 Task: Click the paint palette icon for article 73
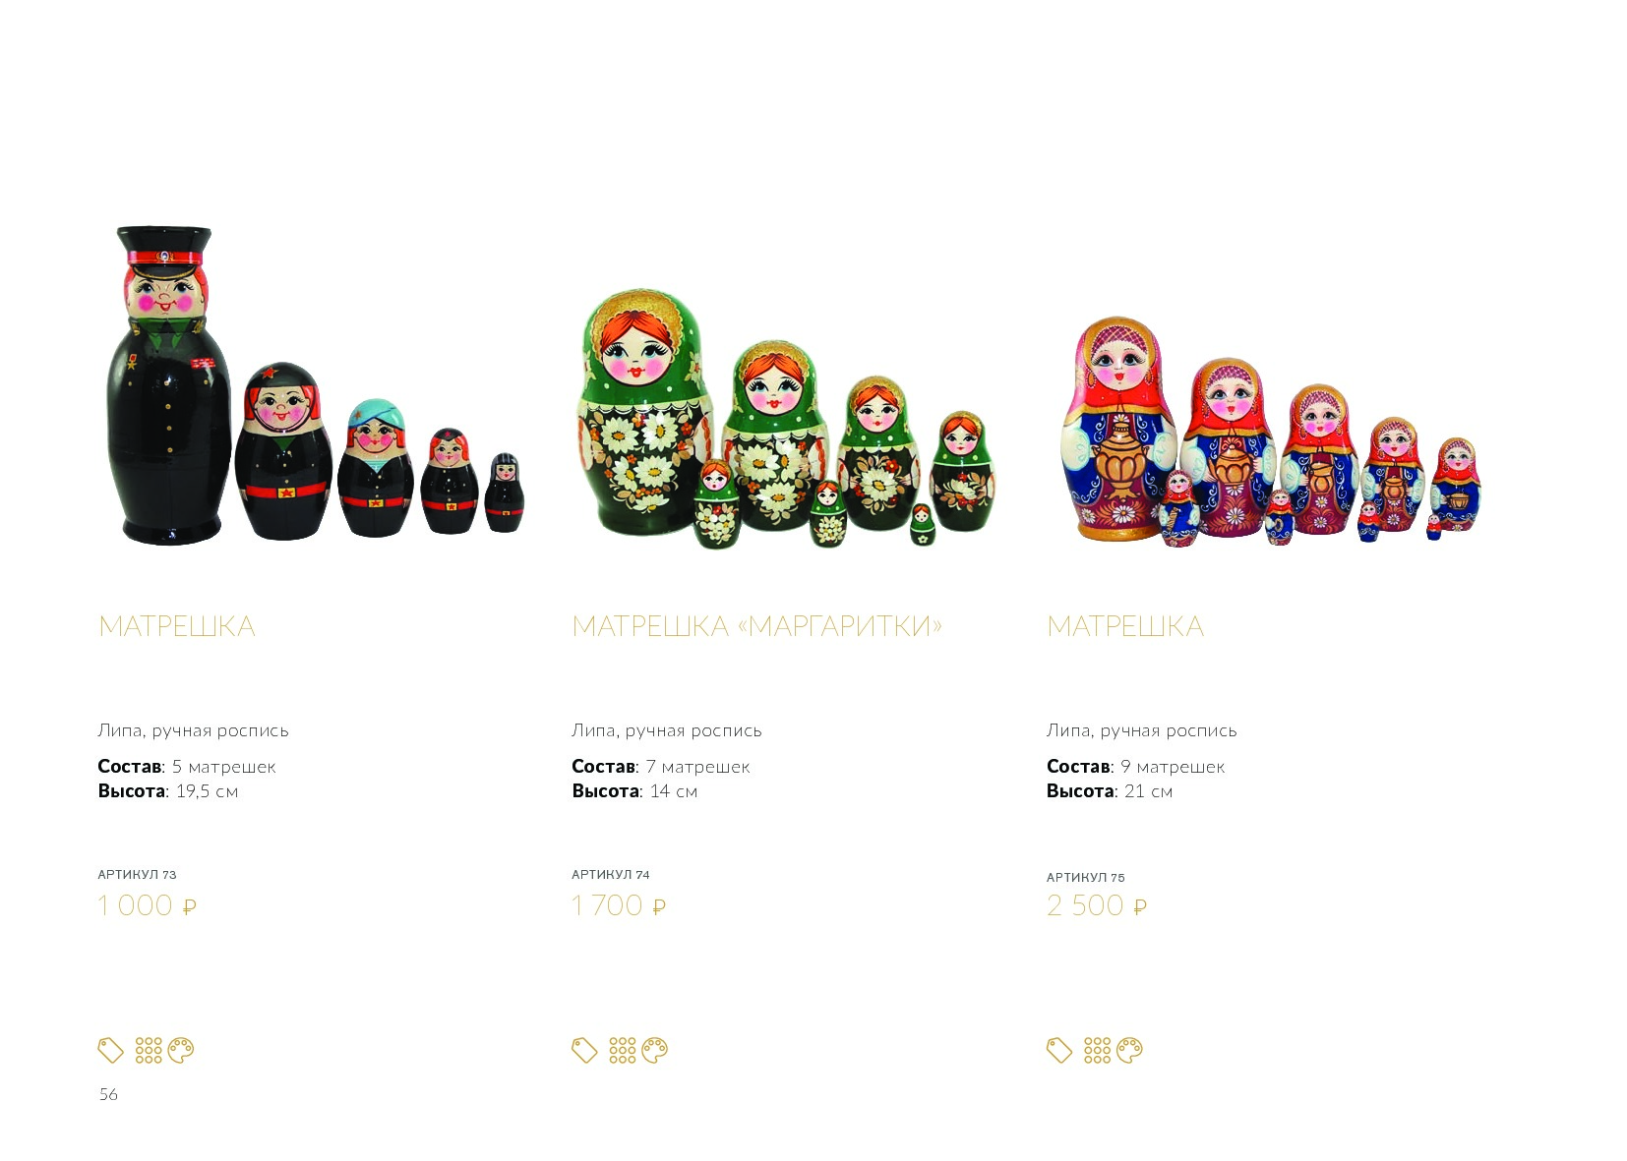181,1050
